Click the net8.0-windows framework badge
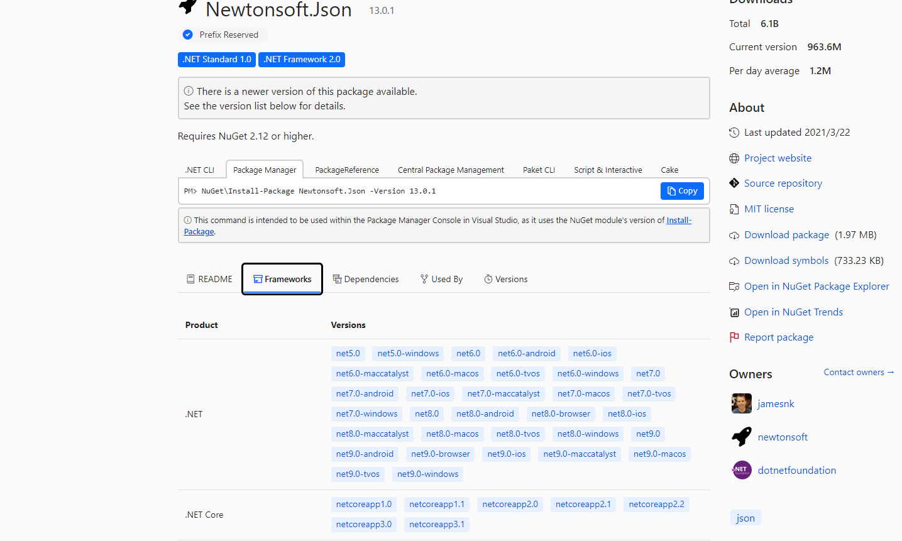Screen dimensions: 902x541 pos(588,434)
